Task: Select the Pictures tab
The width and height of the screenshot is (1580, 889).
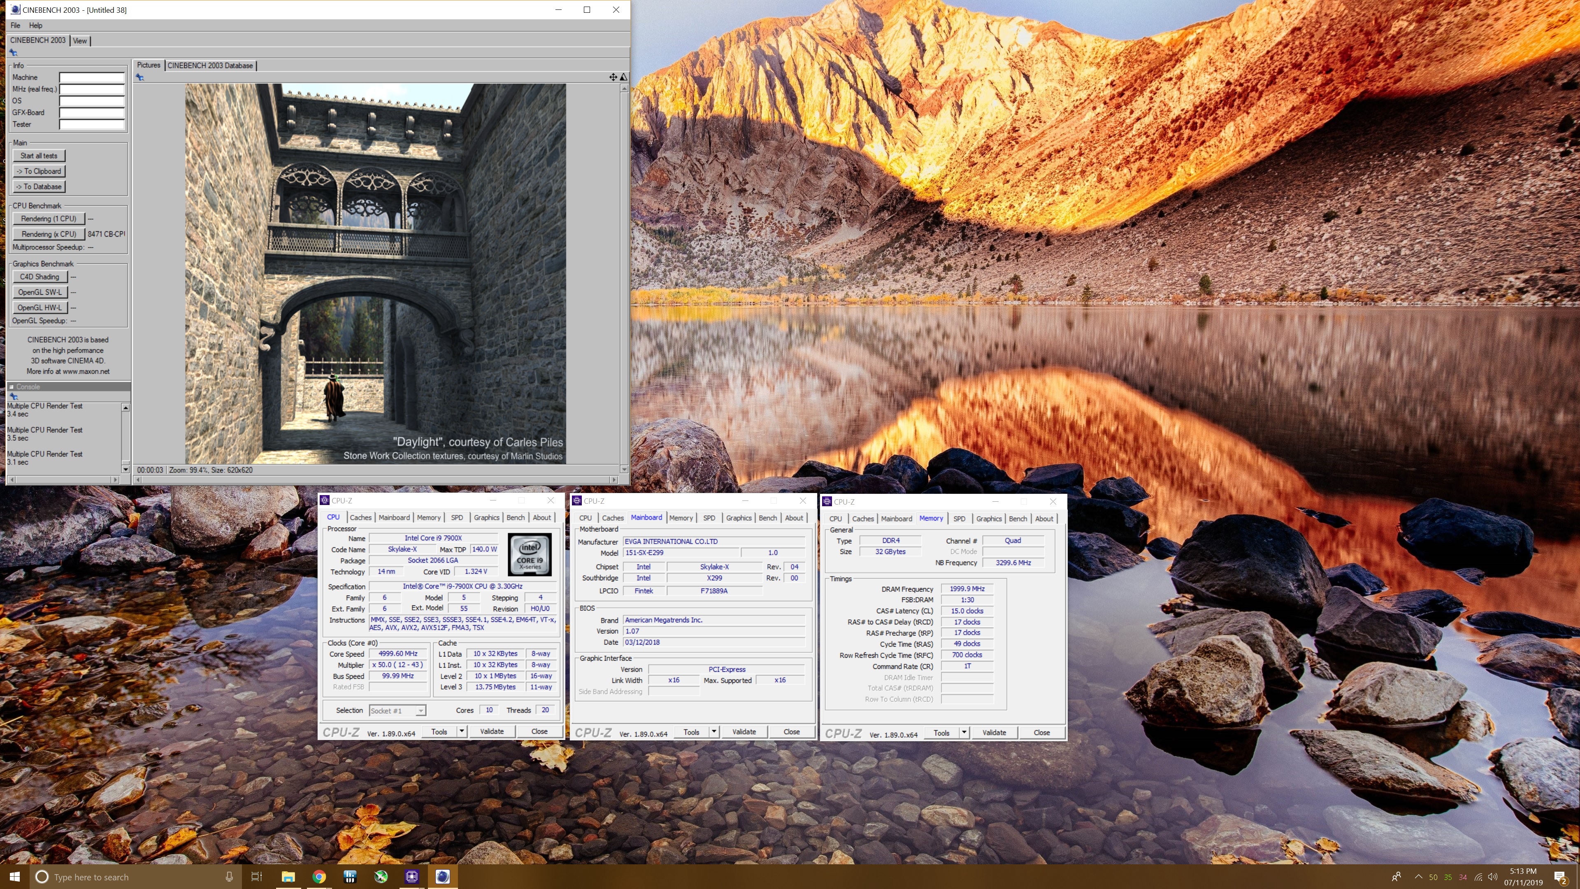Action: point(149,65)
